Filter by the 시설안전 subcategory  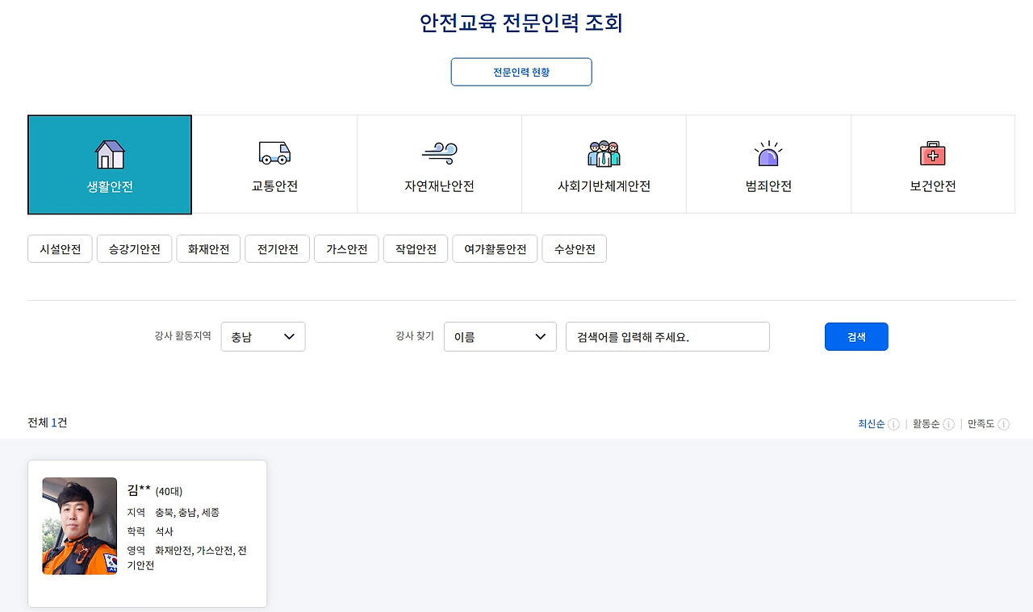point(61,249)
